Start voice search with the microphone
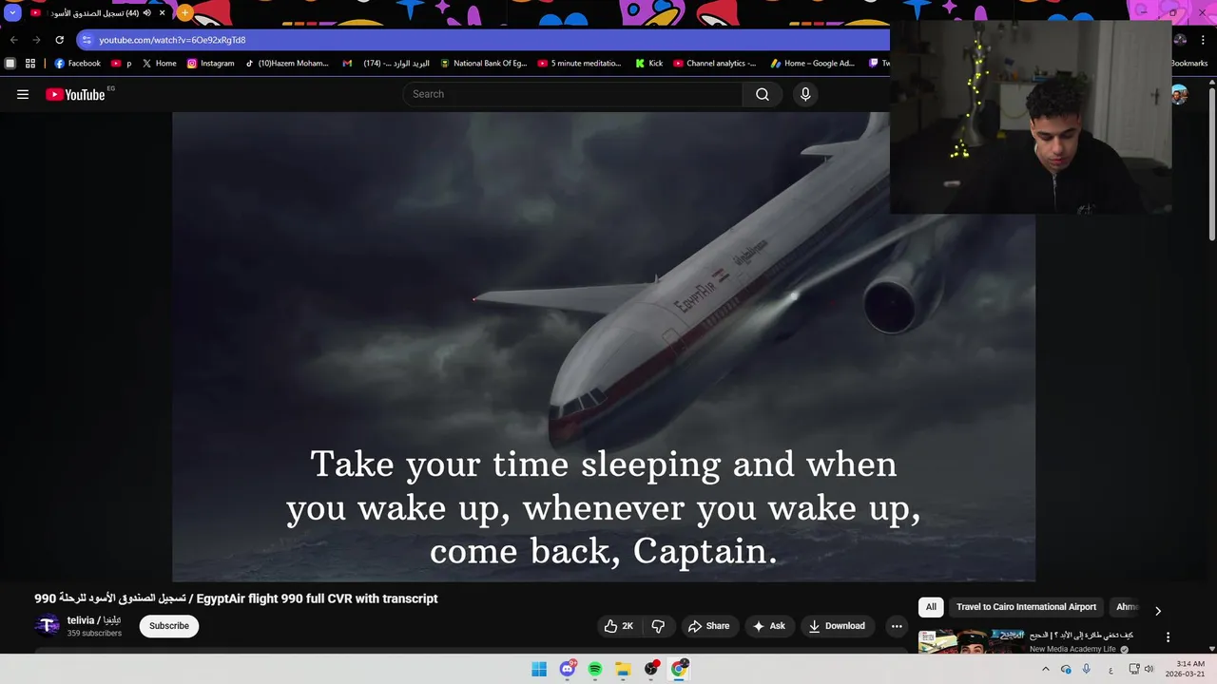This screenshot has height=684, width=1217. pos(805,94)
